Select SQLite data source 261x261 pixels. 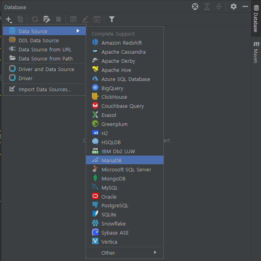[x=125, y=214]
